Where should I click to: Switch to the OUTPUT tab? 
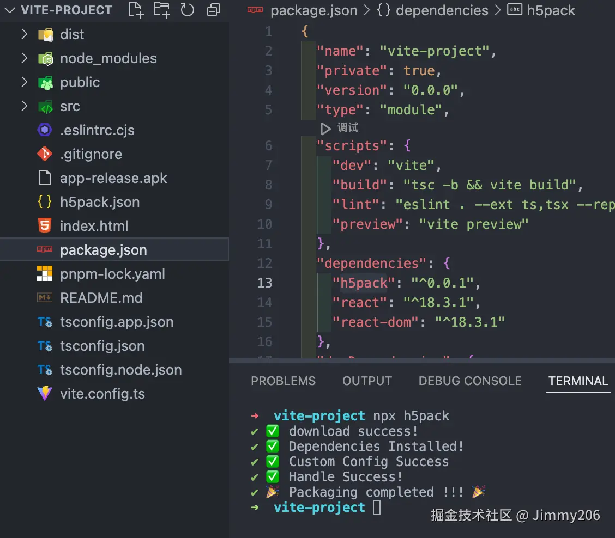367,381
